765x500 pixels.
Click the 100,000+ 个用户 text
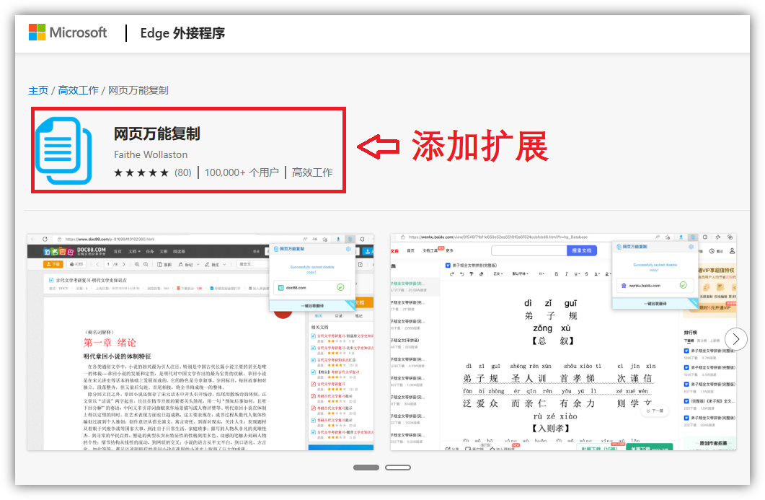click(x=242, y=172)
